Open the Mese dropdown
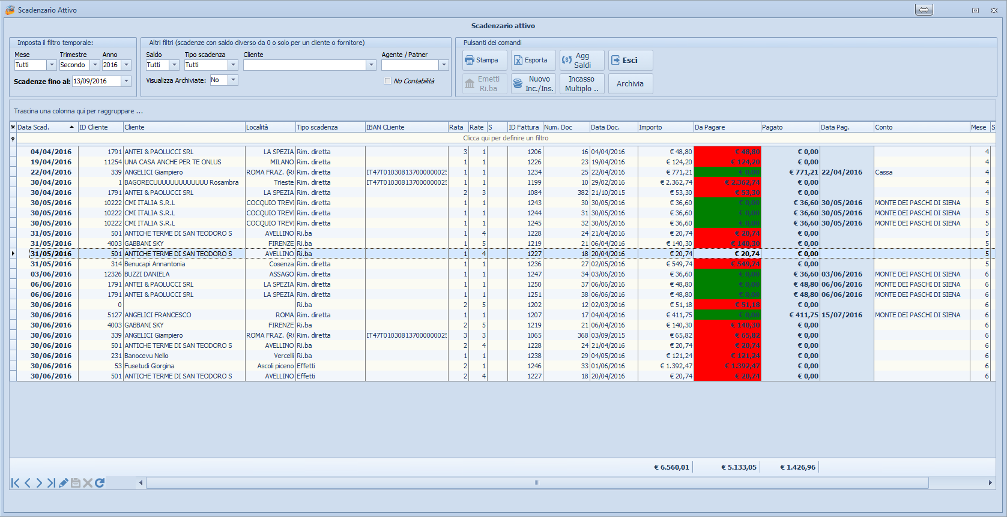Viewport: 1007px width, 517px height. [x=52, y=65]
